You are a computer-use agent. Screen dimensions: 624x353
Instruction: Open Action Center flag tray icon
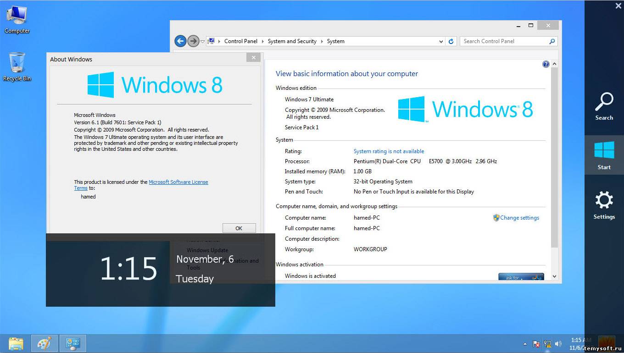[x=536, y=344]
